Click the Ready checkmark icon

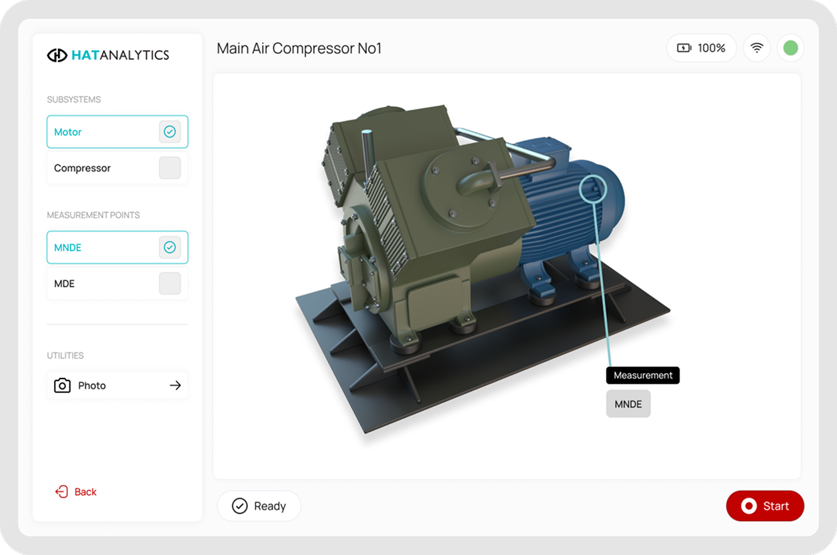coord(239,506)
